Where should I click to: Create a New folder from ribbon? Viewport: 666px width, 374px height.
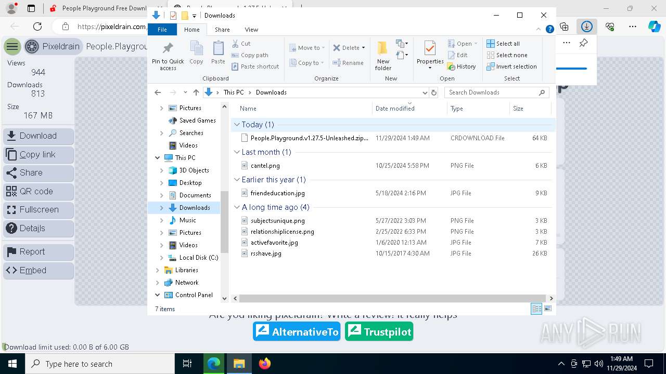383,56
